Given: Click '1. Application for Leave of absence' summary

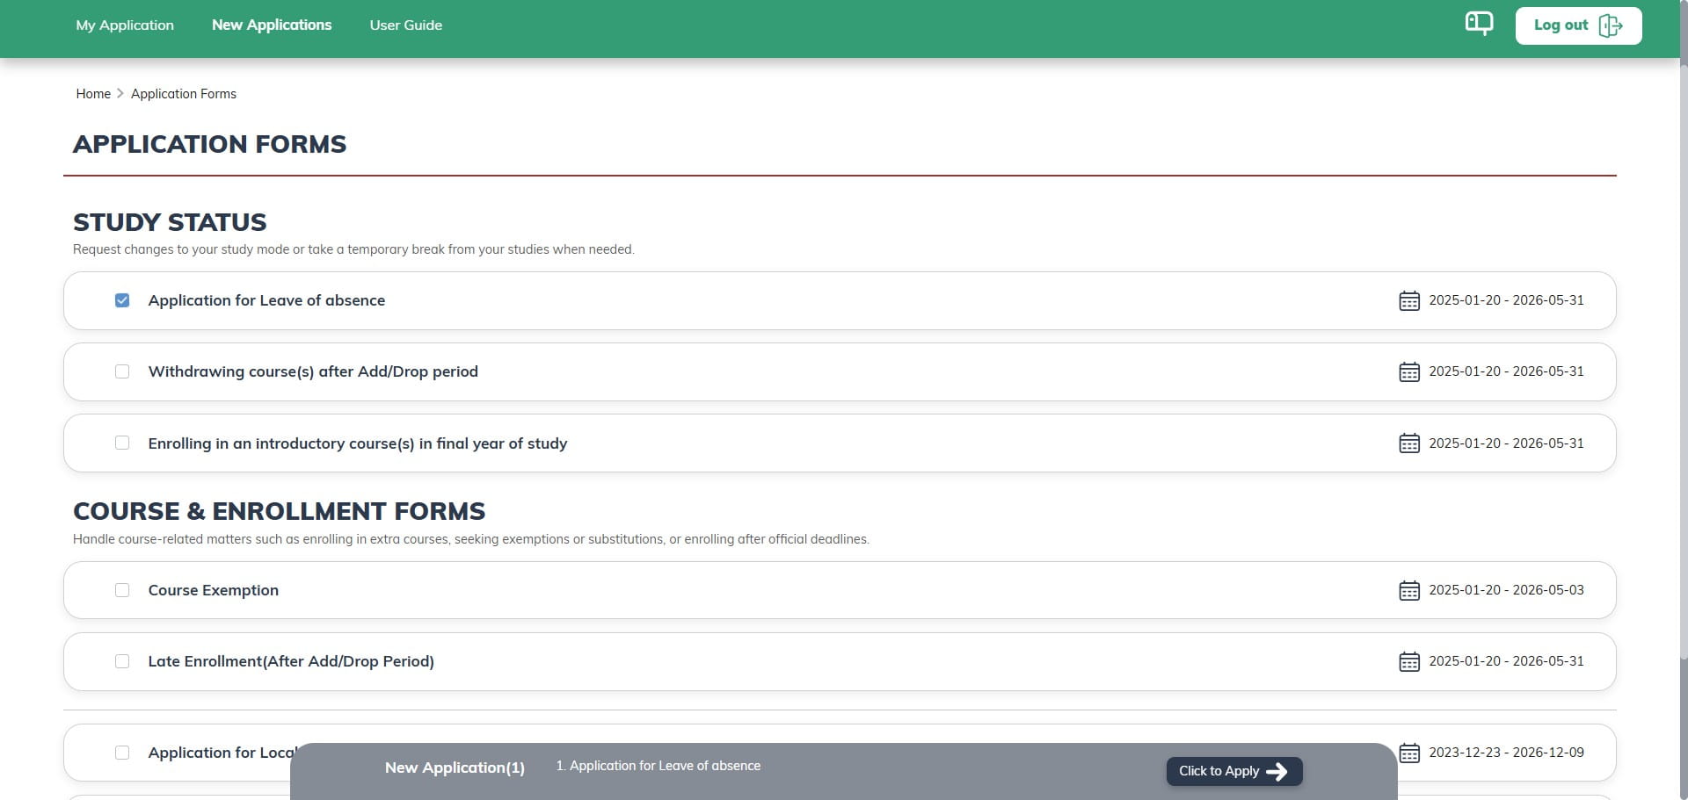Looking at the screenshot, I should (x=658, y=766).
